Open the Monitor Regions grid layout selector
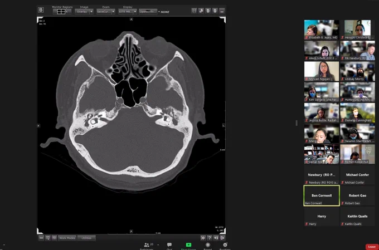Viewport: 379px width, 250px height. [62, 12]
